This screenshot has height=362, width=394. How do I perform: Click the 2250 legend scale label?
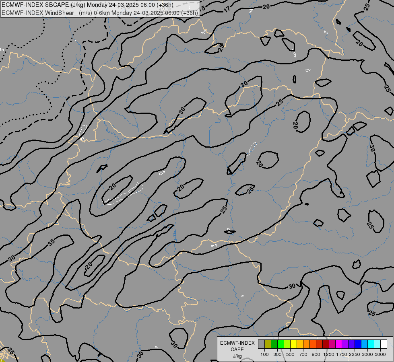355,354
